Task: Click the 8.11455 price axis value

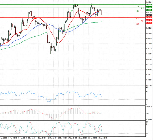Action: (149, 75)
